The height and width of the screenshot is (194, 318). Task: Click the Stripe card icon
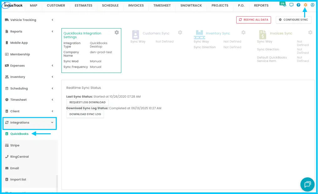pyautogui.click(x=7, y=145)
